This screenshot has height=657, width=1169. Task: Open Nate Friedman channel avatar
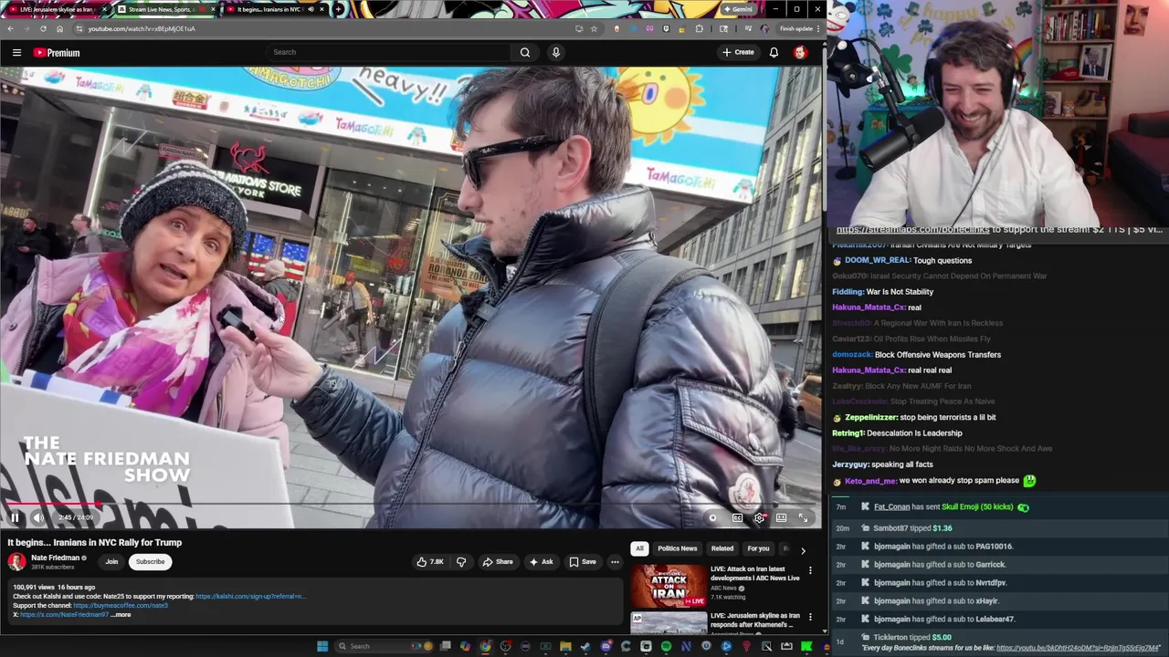(16, 562)
